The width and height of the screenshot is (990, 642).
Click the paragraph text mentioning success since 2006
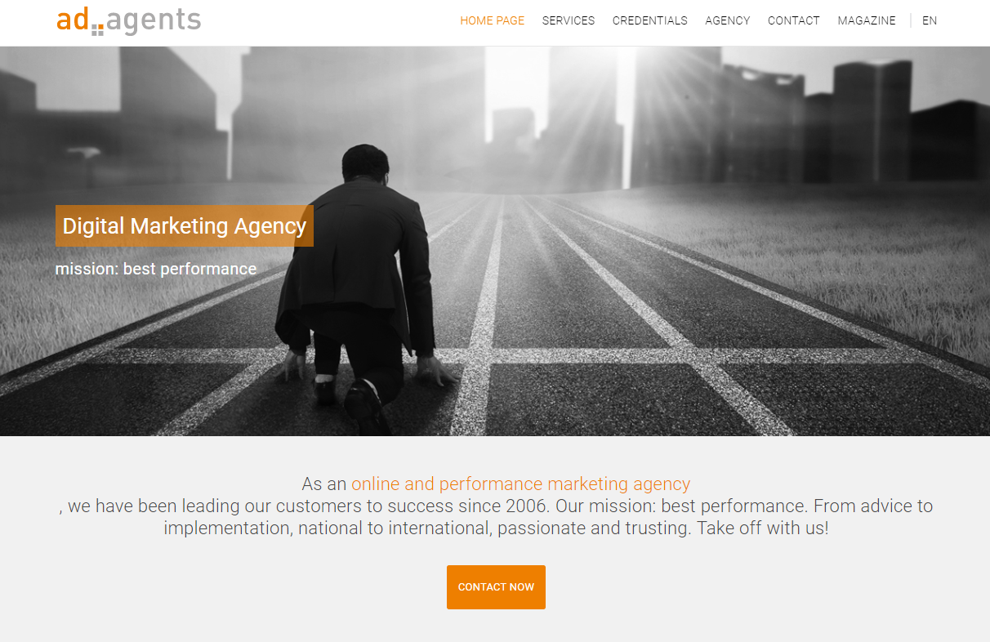pyautogui.click(x=496, y=506)
